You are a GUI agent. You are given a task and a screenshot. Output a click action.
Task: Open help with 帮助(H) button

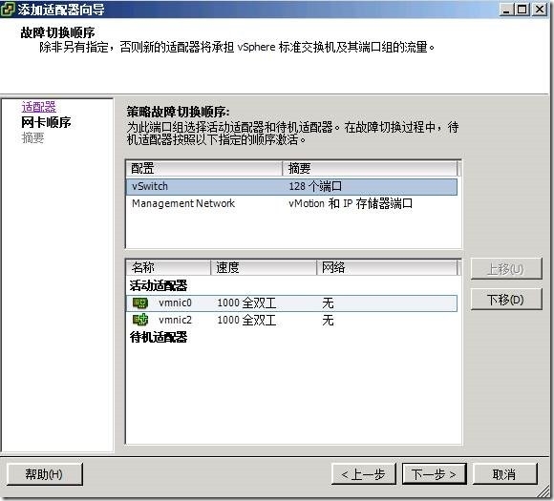click(x=45, y=474)
